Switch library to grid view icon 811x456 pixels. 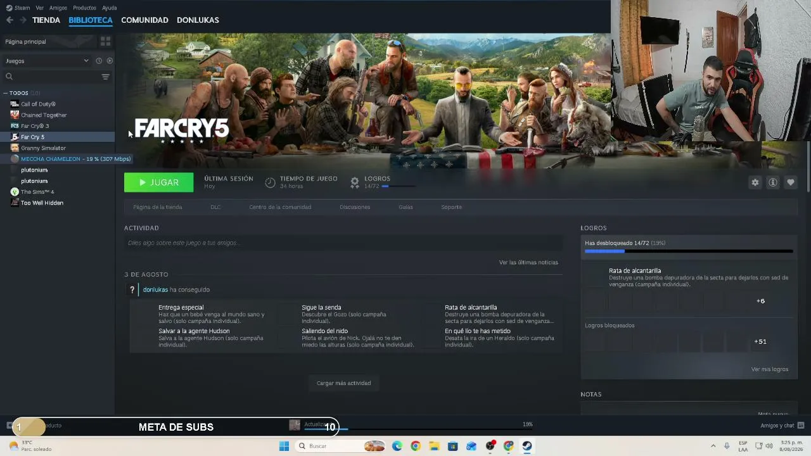click(x=105, y=41)
